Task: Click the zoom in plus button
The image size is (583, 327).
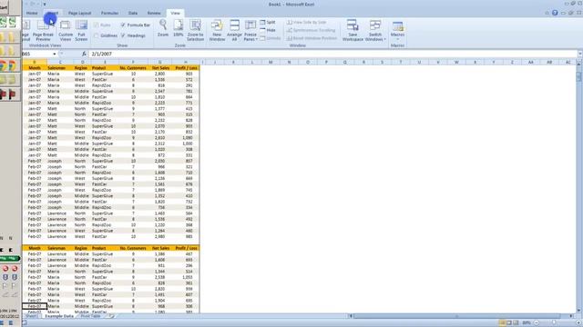Action: tap(578, 323)
